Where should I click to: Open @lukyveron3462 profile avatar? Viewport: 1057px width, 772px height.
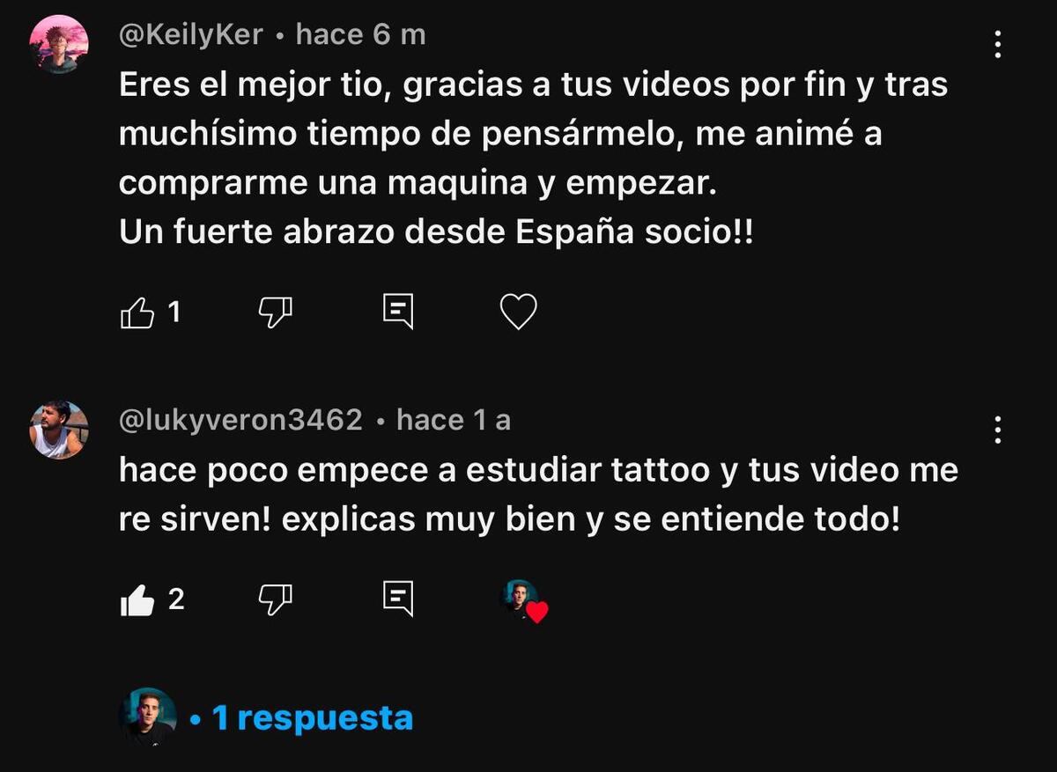point(59,430)
